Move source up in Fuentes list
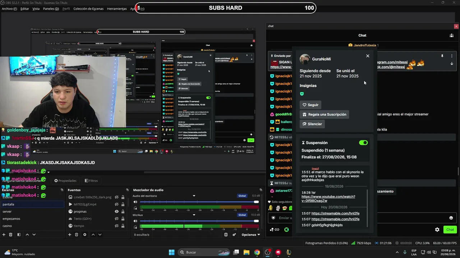Viewport: 460px width, 258px height. (x=93, y=235)
